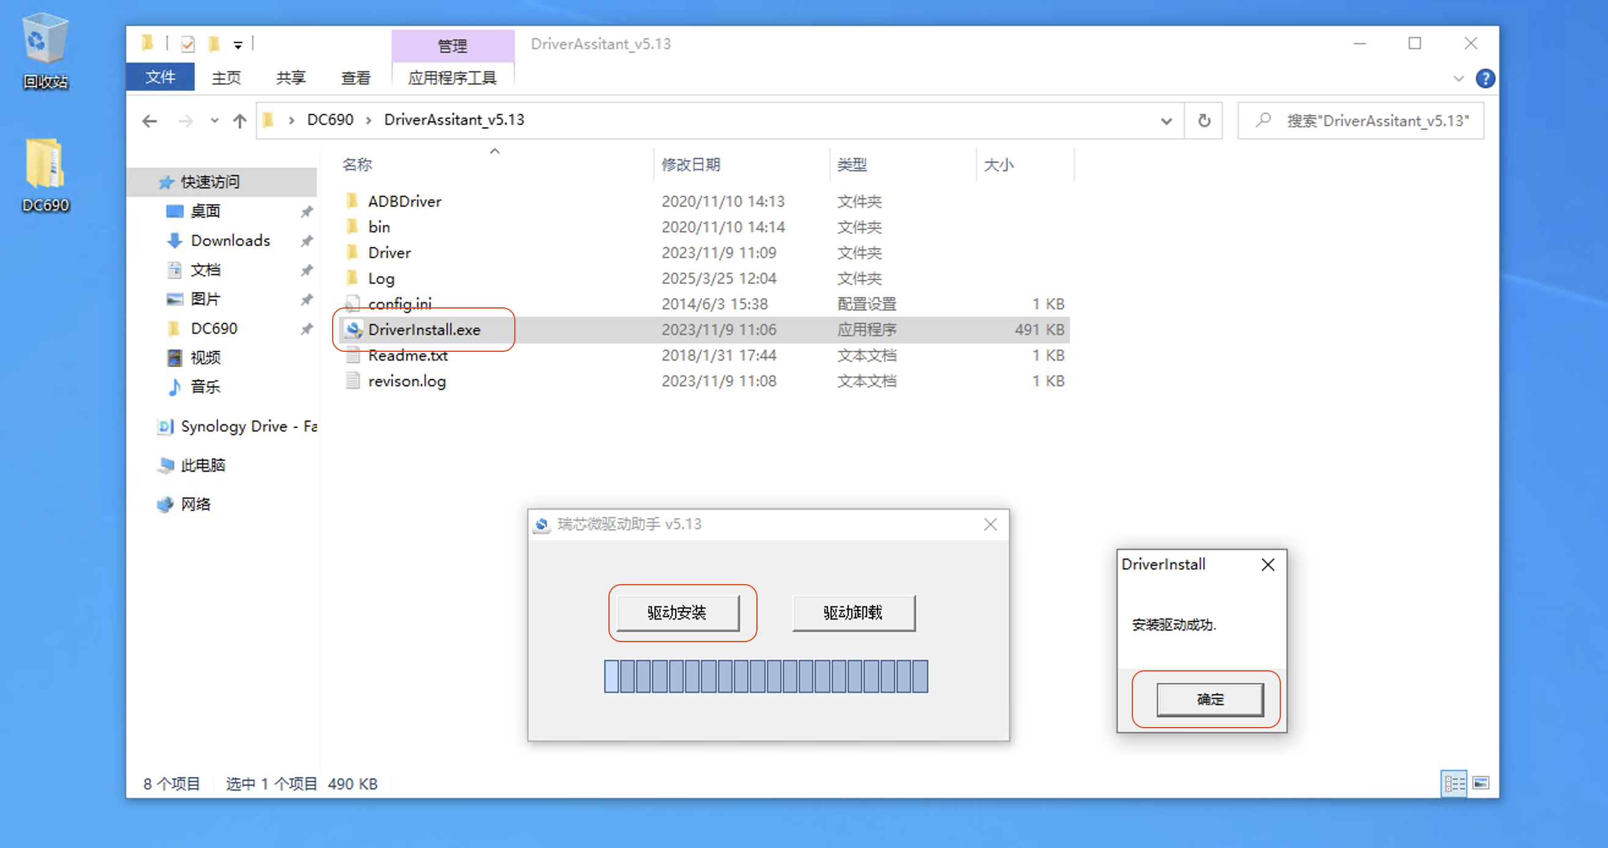Click the DriverAssitant search input field
This screenshot has width=1608, height=848.
coord(1373,120)
